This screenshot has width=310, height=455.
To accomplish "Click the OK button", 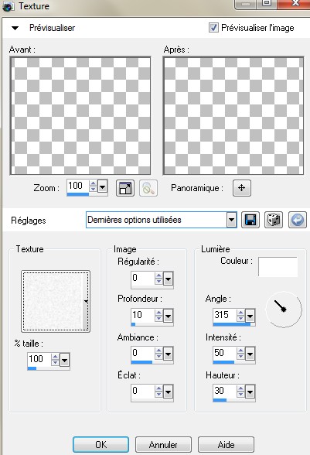I will tap(101, 444).
